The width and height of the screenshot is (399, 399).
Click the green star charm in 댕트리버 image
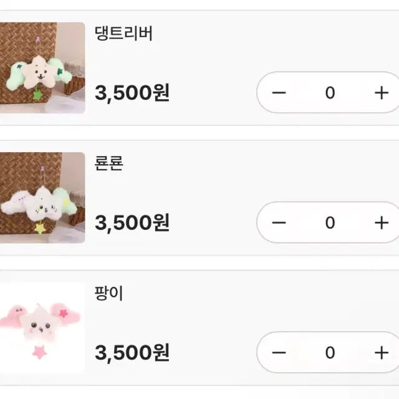click(37, 95)
